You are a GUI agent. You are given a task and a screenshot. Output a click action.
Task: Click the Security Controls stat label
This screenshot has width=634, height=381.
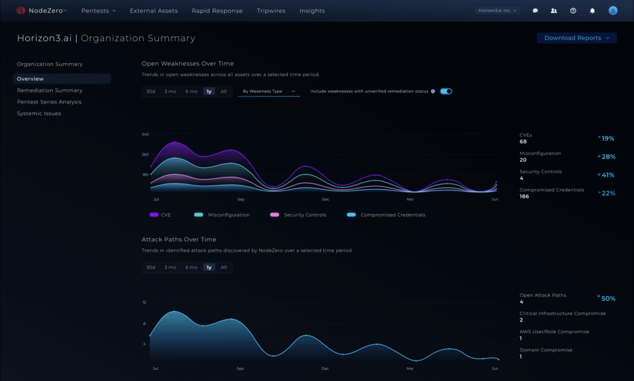point(541,172)
